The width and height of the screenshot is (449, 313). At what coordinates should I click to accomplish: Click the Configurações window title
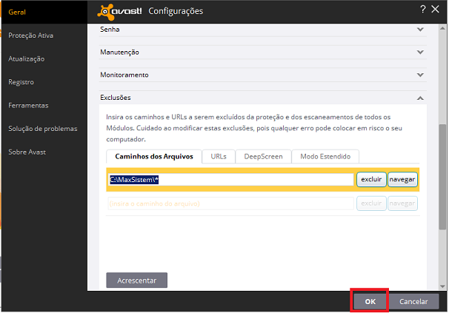click(176, 11)
